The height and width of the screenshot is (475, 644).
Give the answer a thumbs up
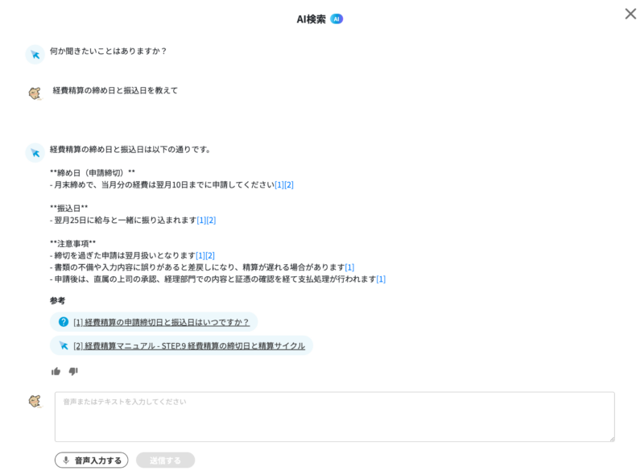pyautogui.click(x=56, y=371)
